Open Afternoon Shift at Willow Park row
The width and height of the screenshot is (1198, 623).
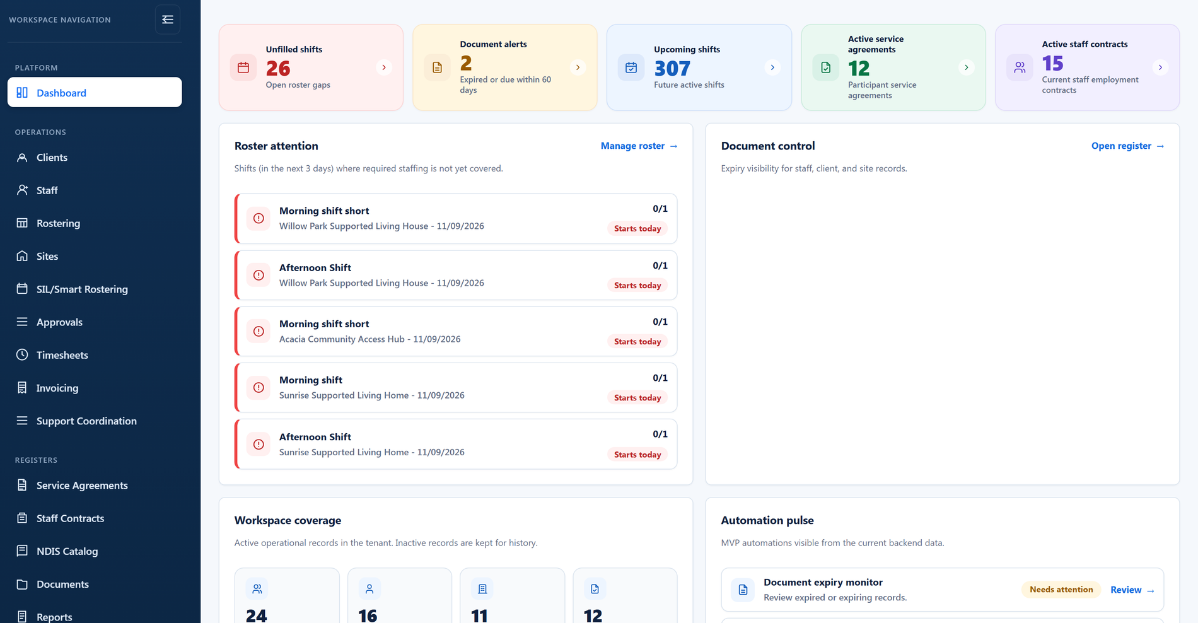456,275
